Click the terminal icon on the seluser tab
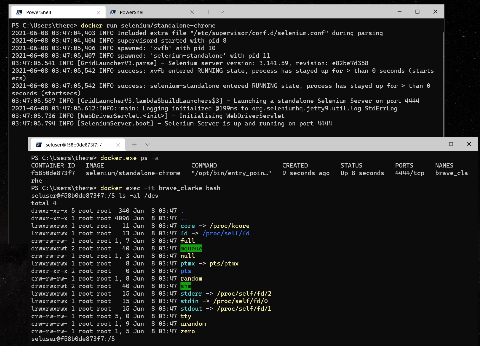The height and width of the screenshot is (346, 480). [x=38, y=145]
